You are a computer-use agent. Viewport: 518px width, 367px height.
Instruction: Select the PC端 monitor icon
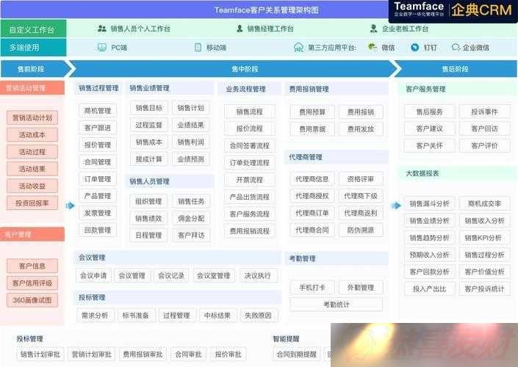point(102,48)
